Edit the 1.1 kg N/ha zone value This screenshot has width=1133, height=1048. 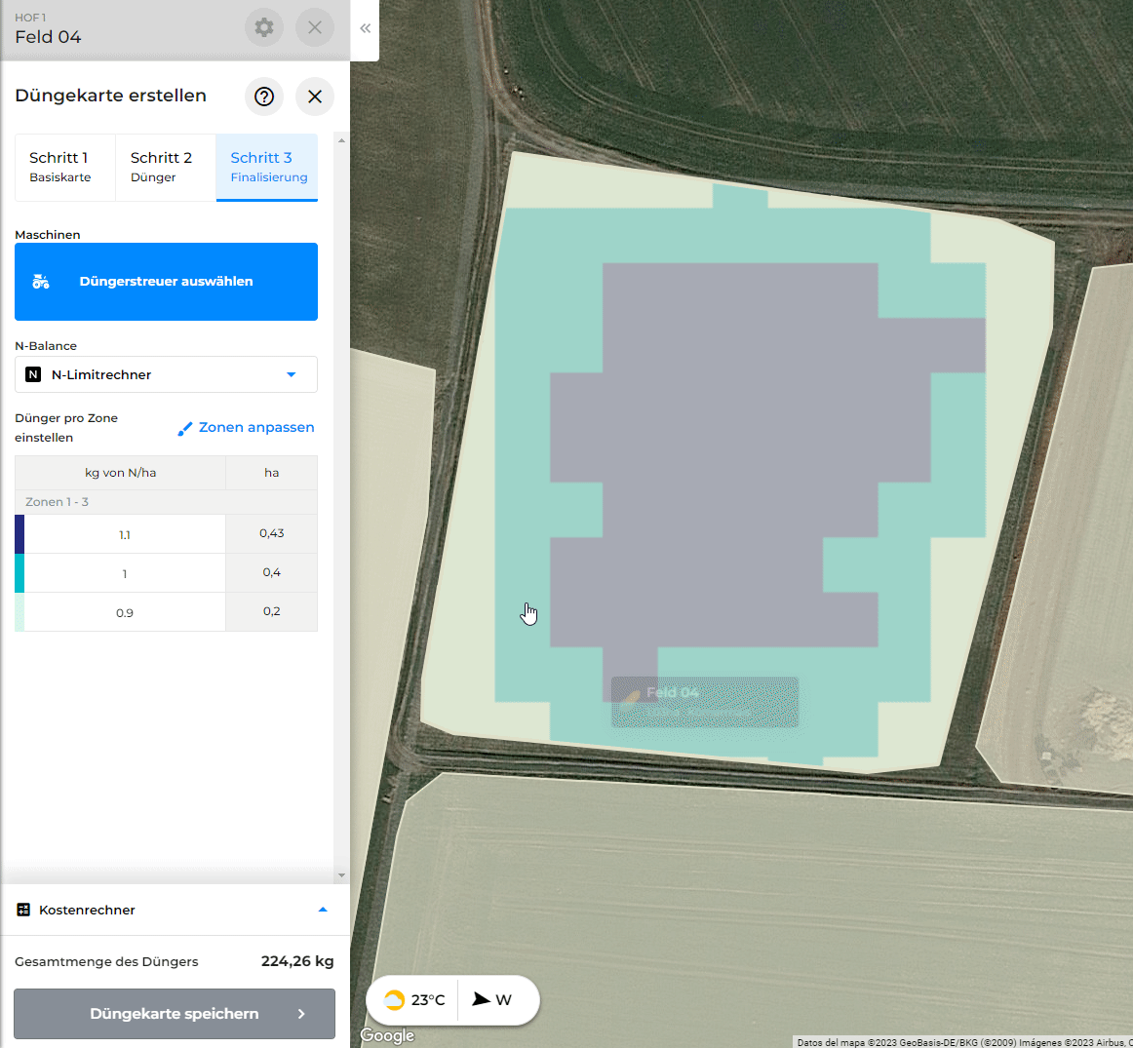125,534
